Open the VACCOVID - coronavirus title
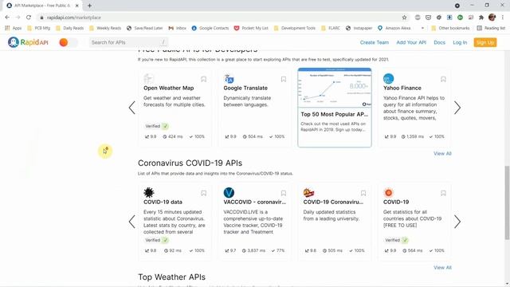510x287 pixels. click(x=255, y=202)
